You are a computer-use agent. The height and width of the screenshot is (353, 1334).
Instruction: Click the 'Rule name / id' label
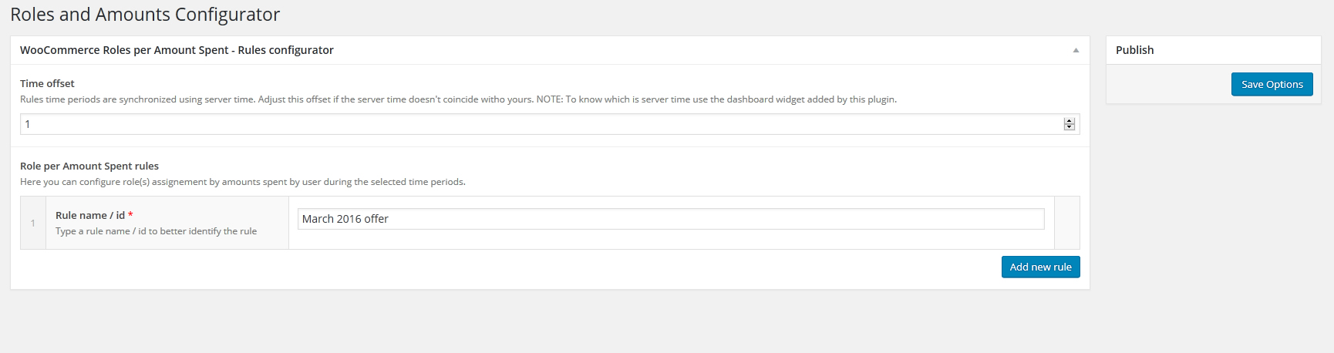[x=89, y=215]
